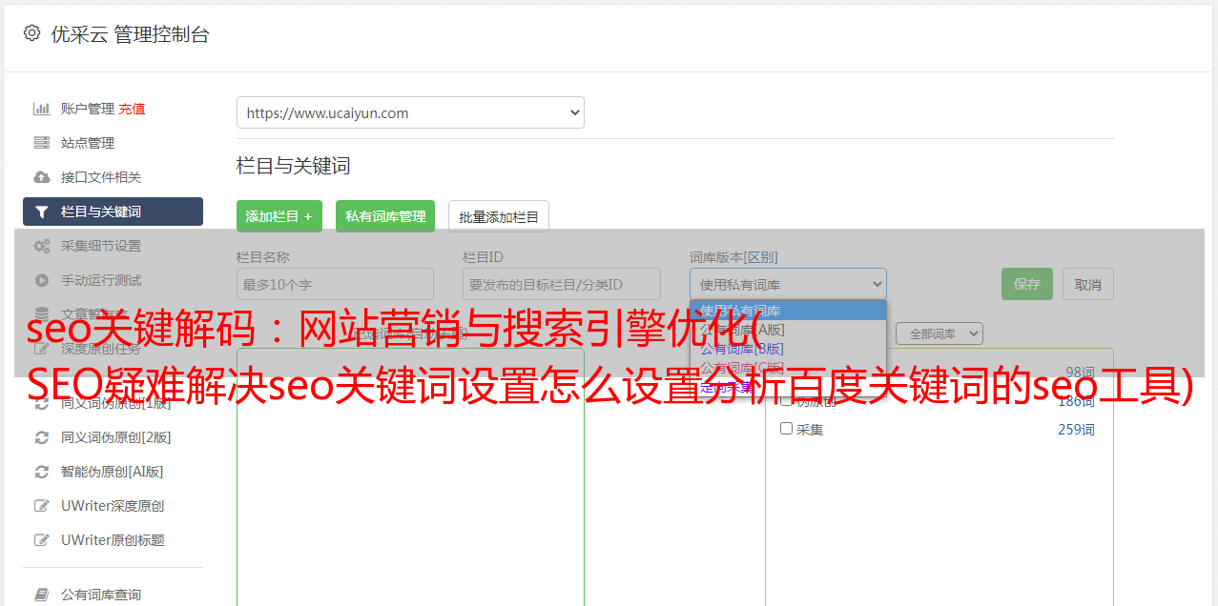This screenshot has height=606, width=1218.
Task: Choose 使用私有词库 option in the open list
Action: point(788,311)
